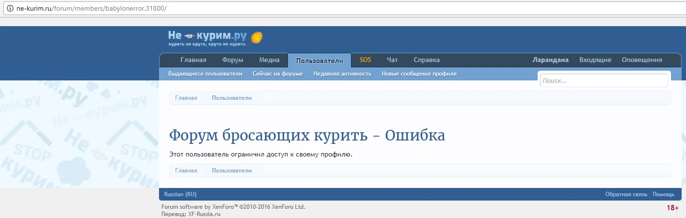View Сейчас на форуме page
Viewport: 686px width, 218px height.
(x=278, y=74)
